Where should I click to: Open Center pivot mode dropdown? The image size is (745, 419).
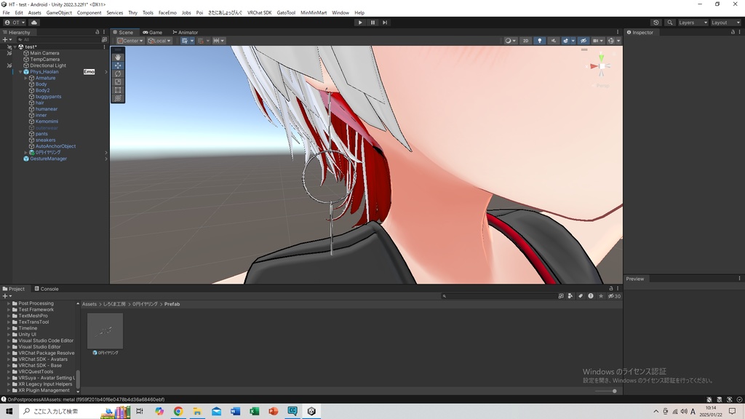coord(130,41)
